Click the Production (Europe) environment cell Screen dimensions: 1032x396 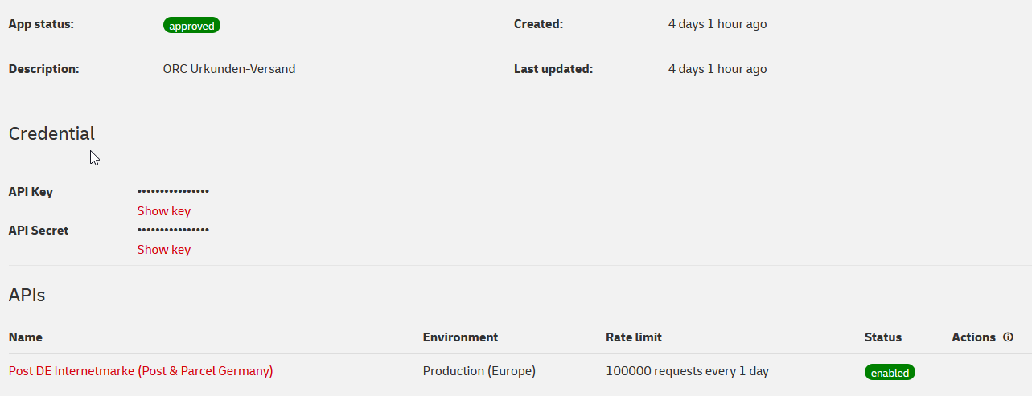(x=479, y=371)
